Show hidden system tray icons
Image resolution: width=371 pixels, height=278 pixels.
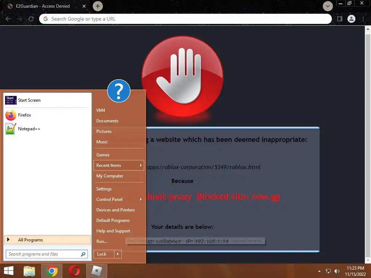[x=320, y=271]
